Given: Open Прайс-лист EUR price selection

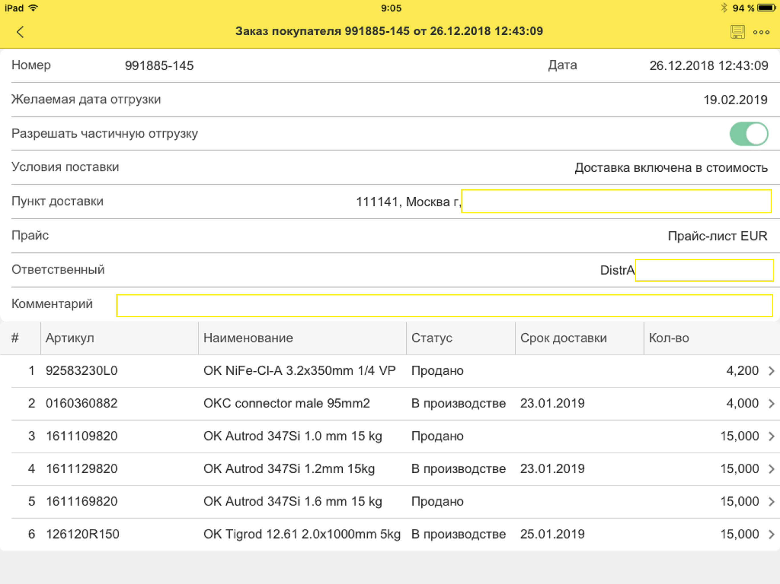Looking at the screenshot, I should [717, 236].
